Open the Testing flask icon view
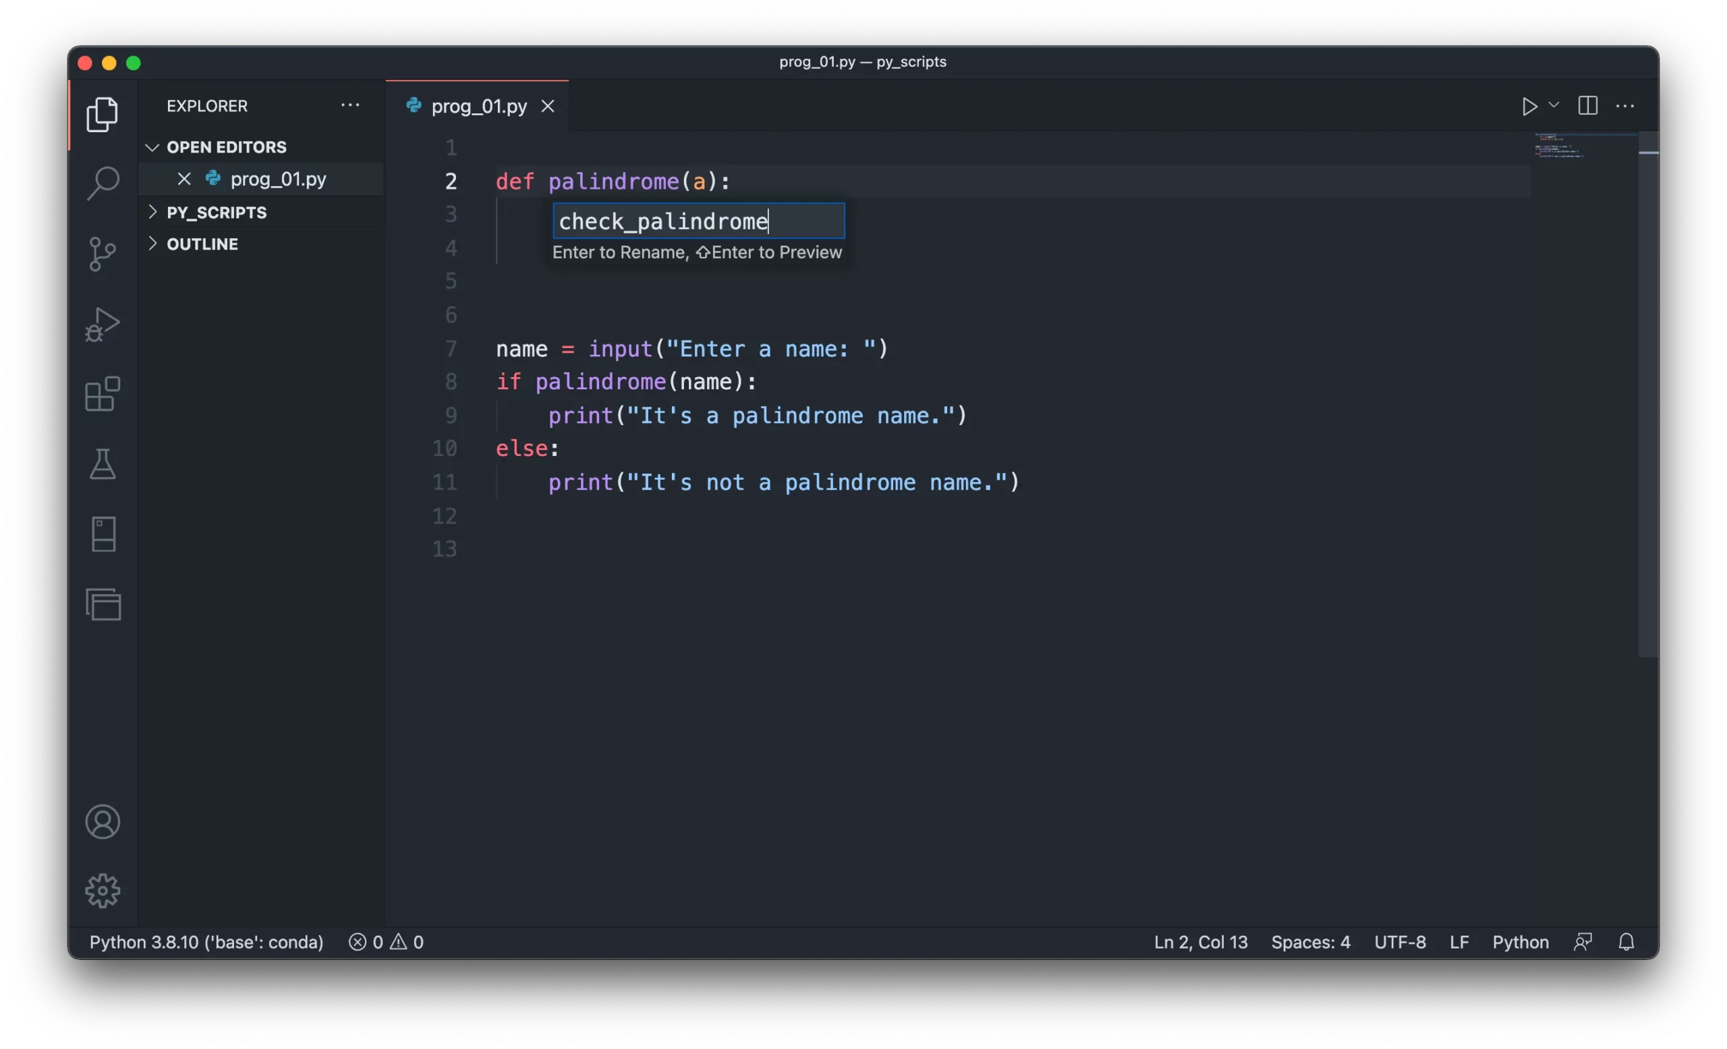Viewport: 1727px width, 1049px height. pyautogui.click(x=103, y=464)
